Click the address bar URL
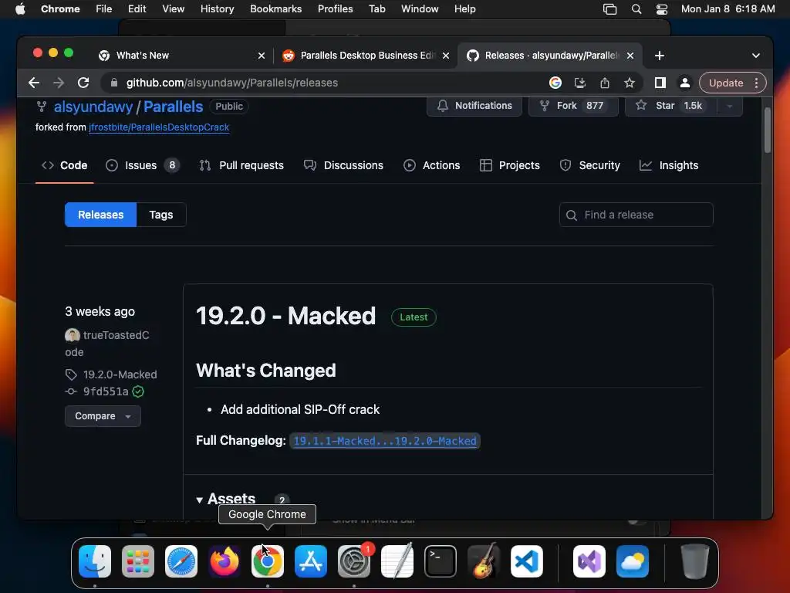The width and height of the screenshot is (790, 593). pos(231,83)
